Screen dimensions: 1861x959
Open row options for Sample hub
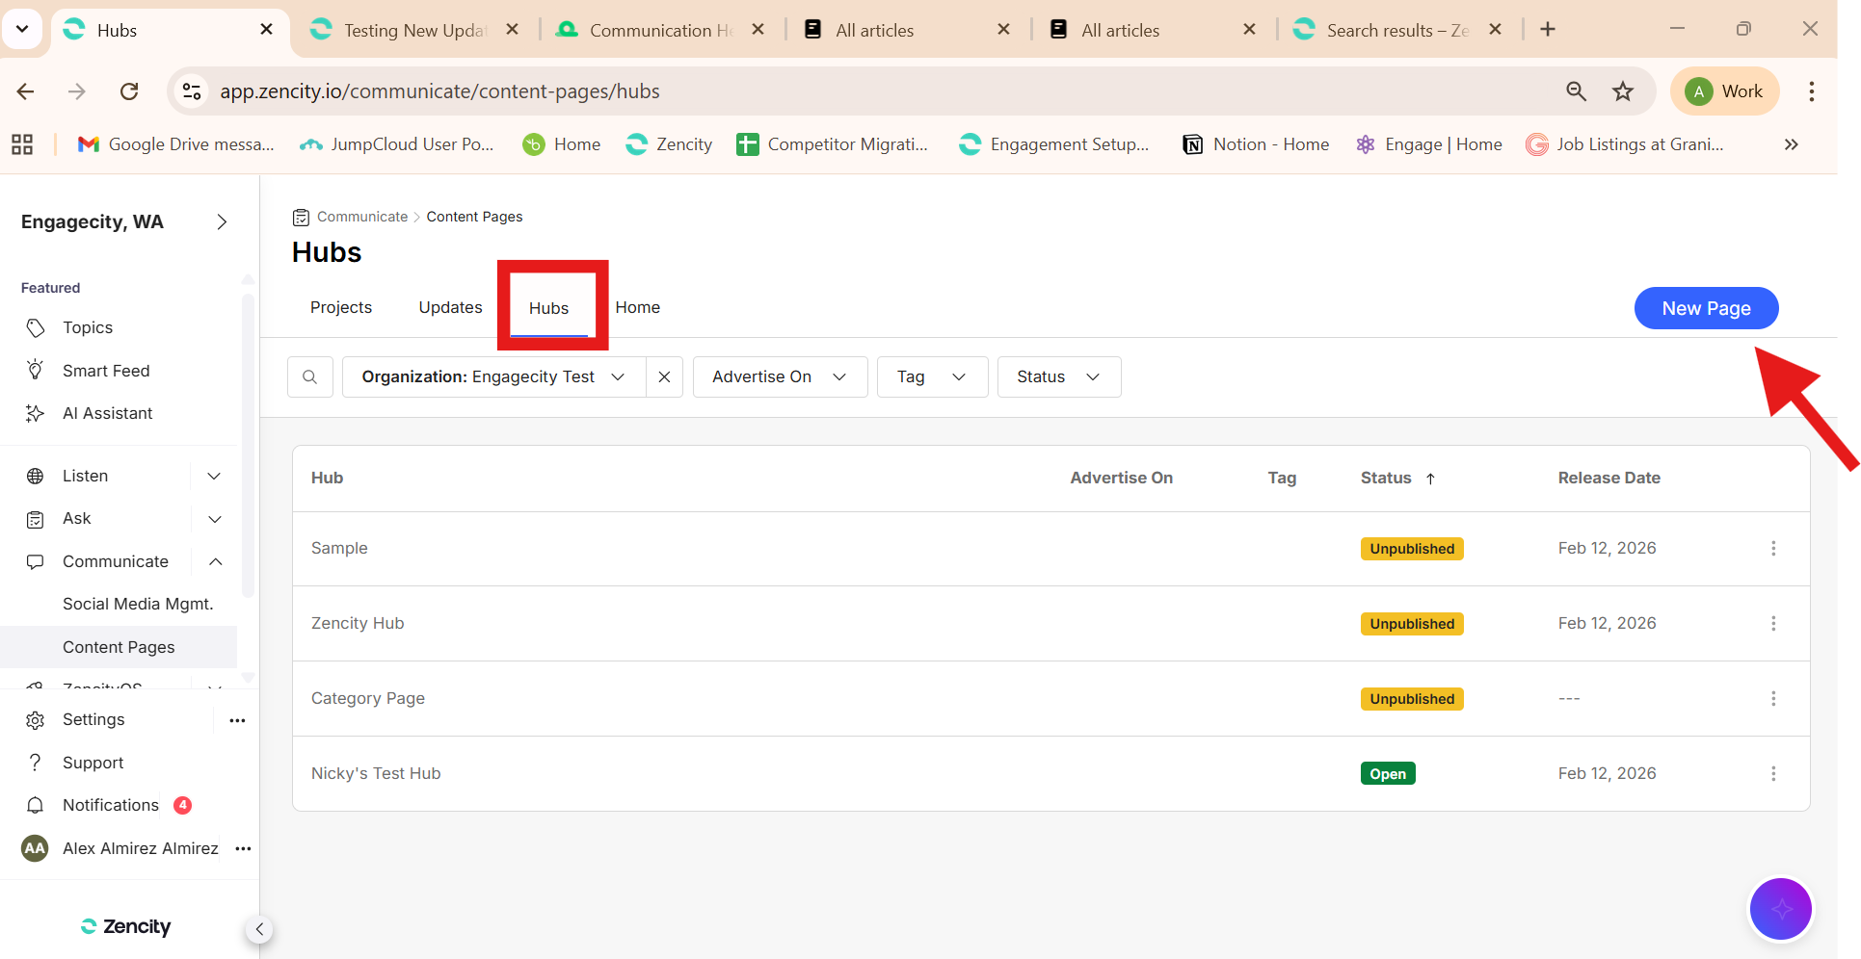(1772, 548)
